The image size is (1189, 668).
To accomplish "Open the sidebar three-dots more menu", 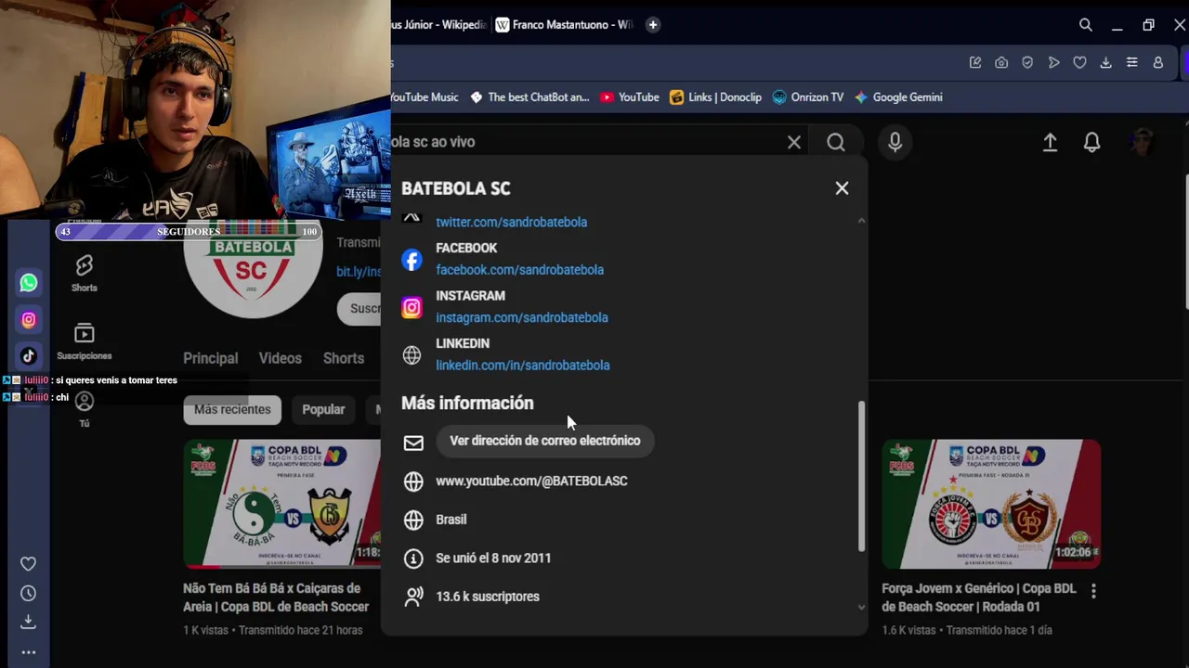I will tap(29, 652).
